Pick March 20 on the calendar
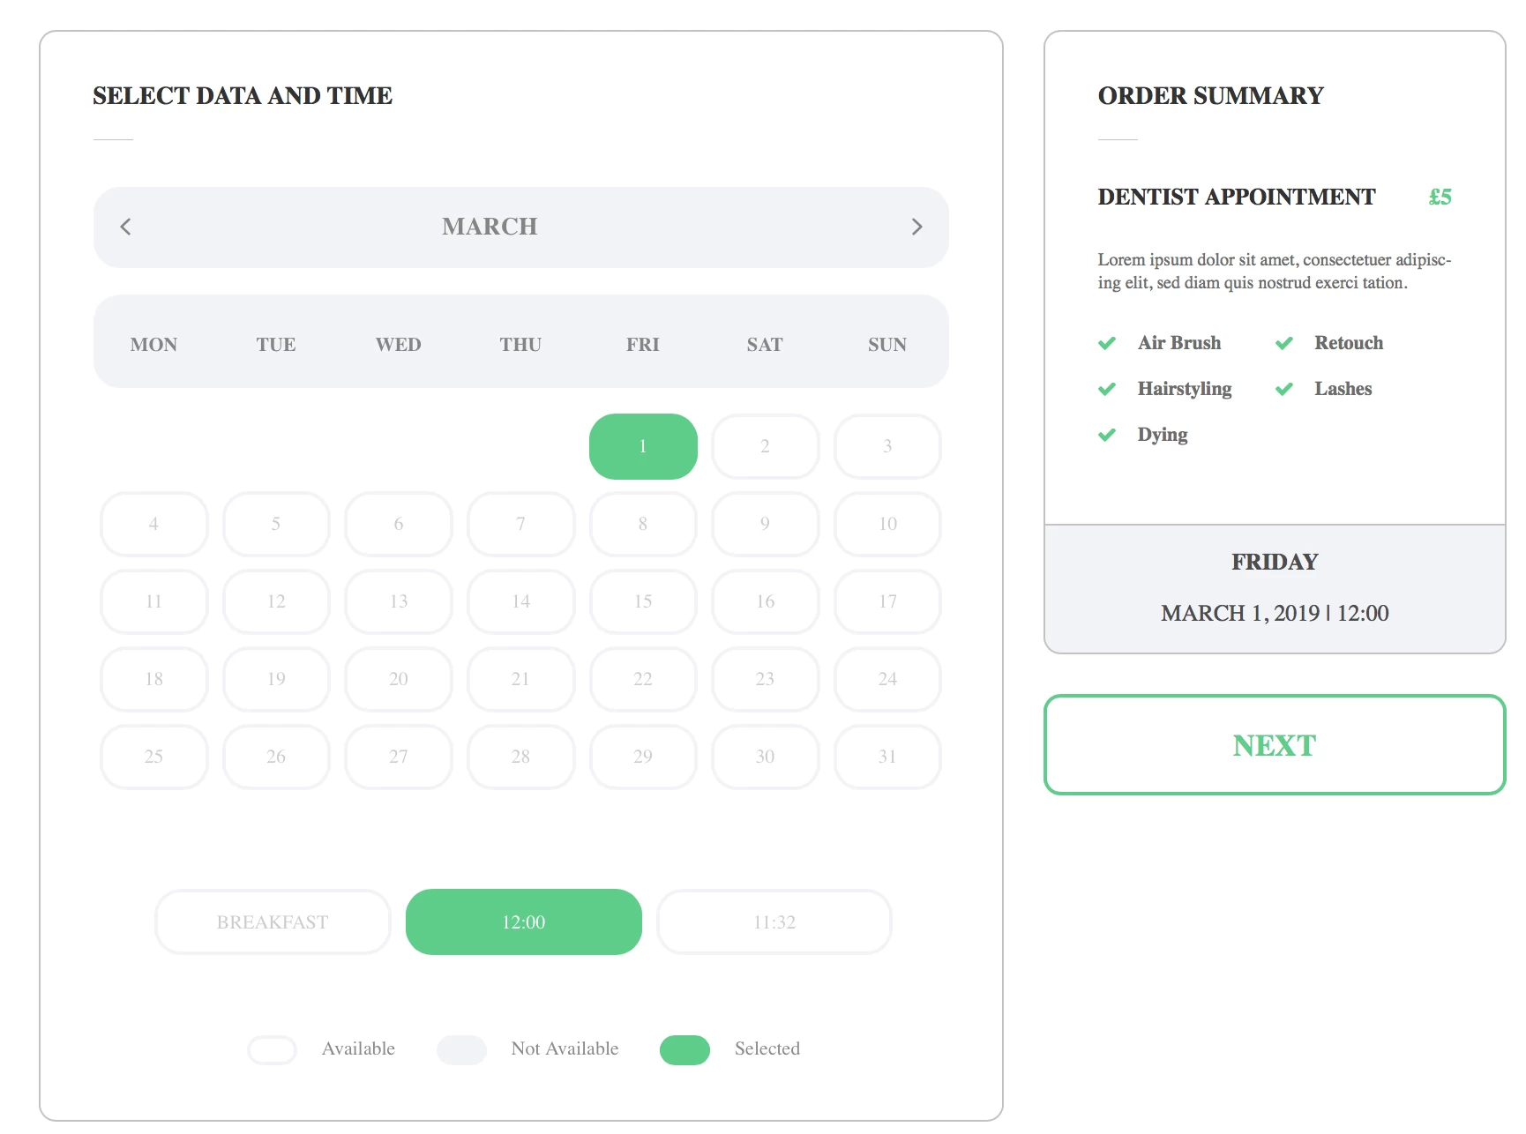Viewport: 1526px width, 1134px height. click(399, 679)
